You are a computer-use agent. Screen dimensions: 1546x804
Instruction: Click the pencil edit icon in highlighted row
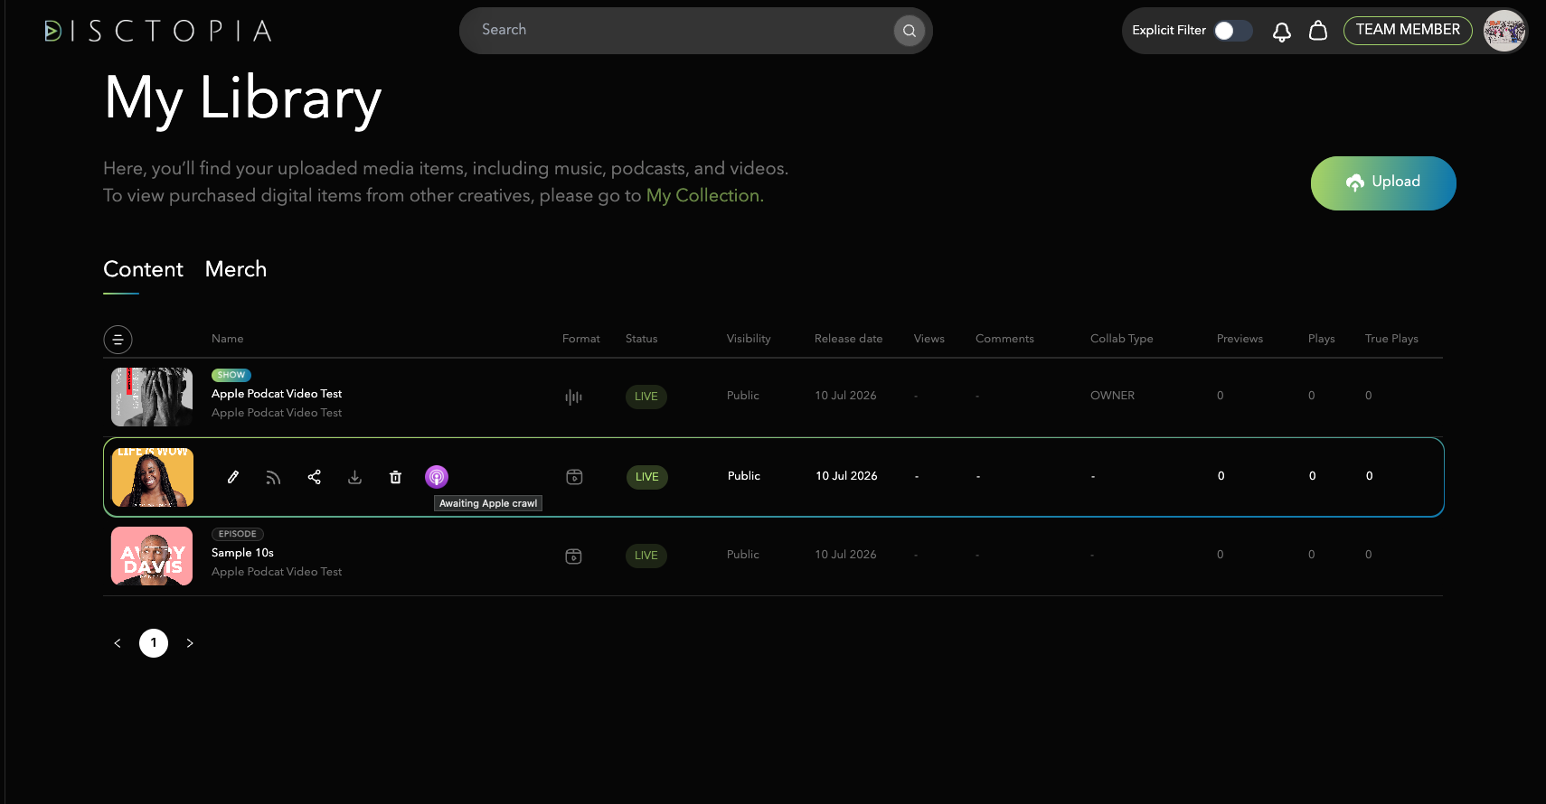tap(233, 477)
